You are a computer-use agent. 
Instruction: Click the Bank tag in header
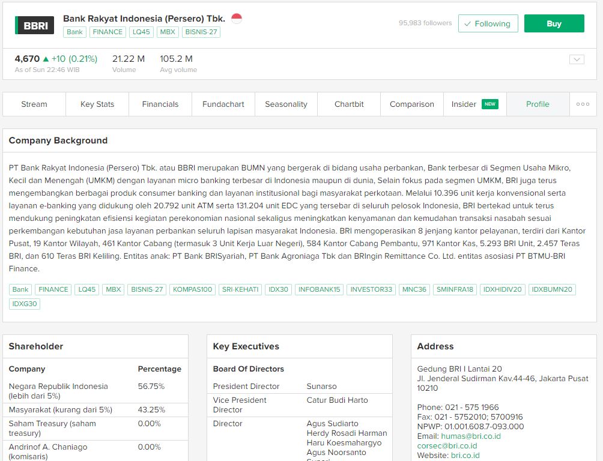pos(74,32)
